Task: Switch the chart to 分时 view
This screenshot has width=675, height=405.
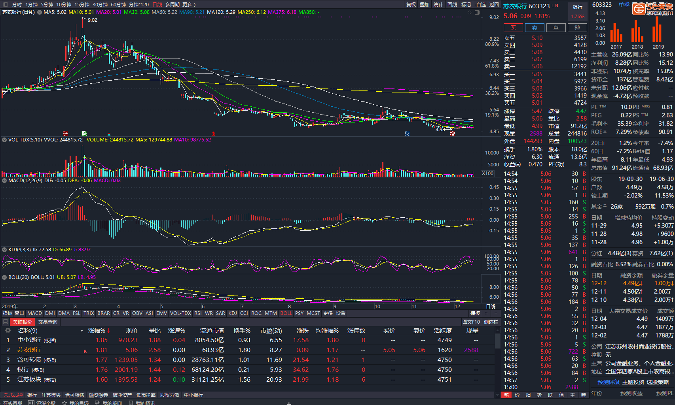Action: coord(17,4)
